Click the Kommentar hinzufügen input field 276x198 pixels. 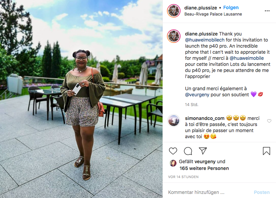point(210,192)
